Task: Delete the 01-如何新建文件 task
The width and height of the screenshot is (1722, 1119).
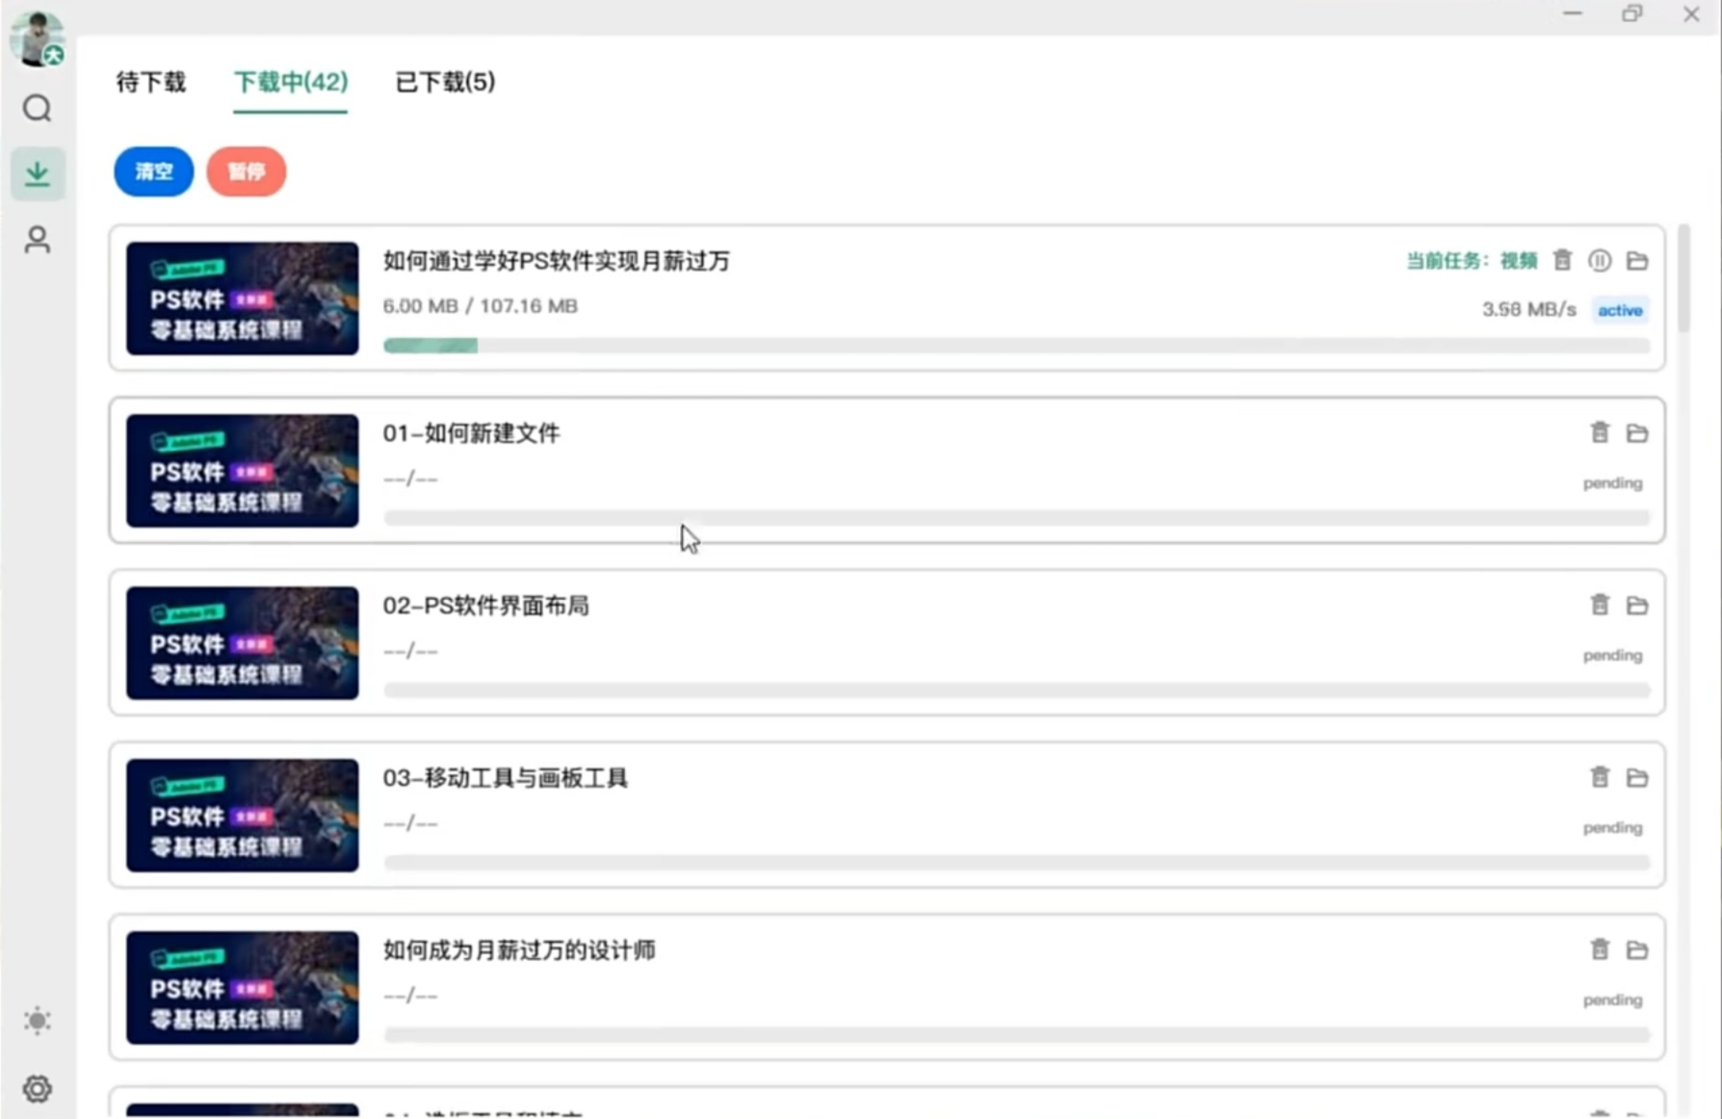Action: 1600,433
